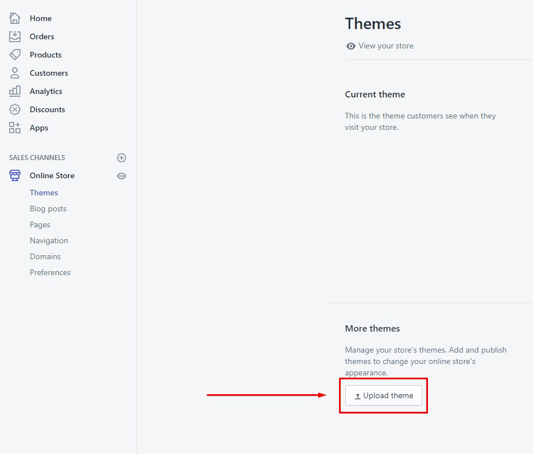
Task: Open Pages in Online Store menu
Action: [x=40, y=224]
